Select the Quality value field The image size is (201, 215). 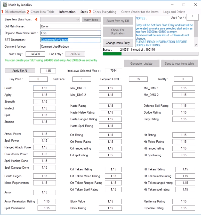click(183, 79)
